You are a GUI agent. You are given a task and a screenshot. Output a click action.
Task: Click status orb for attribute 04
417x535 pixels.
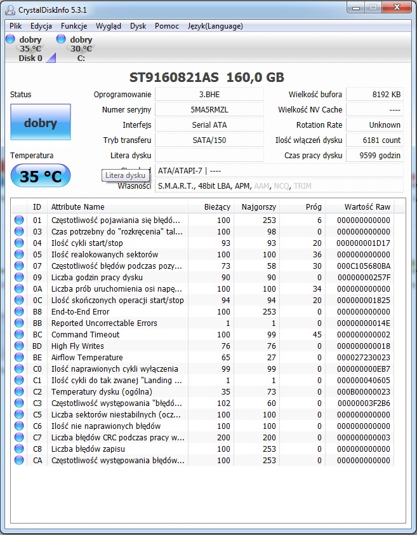[19, 243]
